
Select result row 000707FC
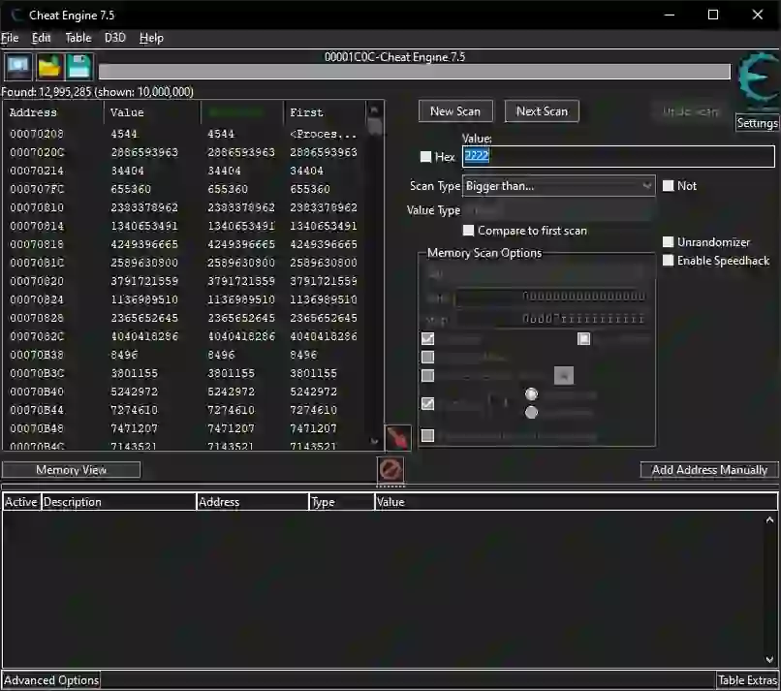[x=184, y=189]
